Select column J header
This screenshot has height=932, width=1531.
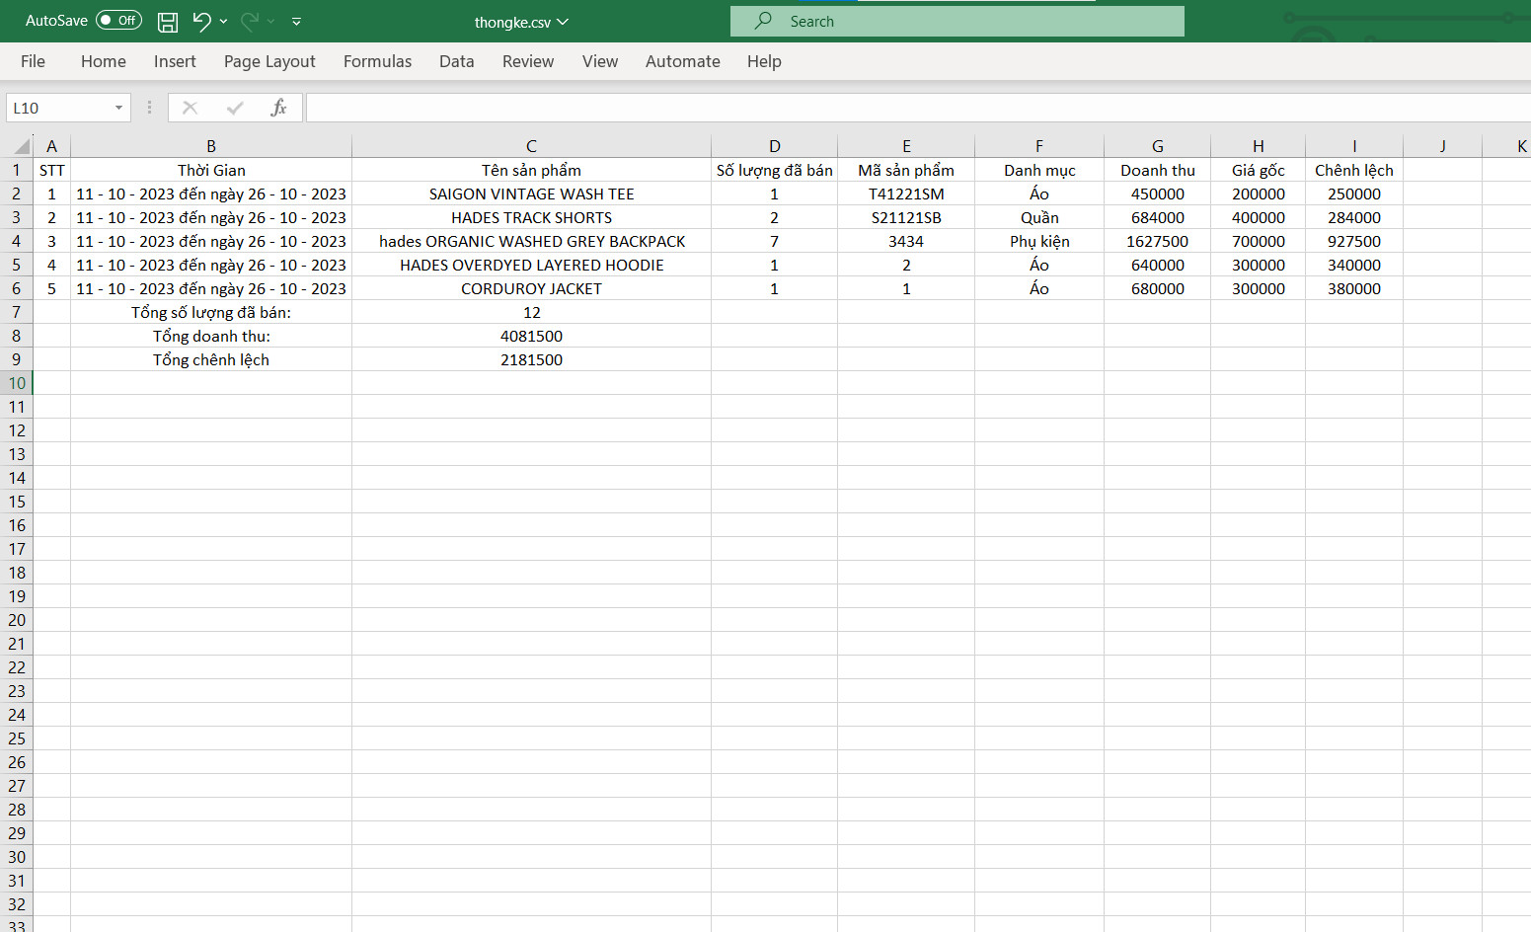point(1442,146)
